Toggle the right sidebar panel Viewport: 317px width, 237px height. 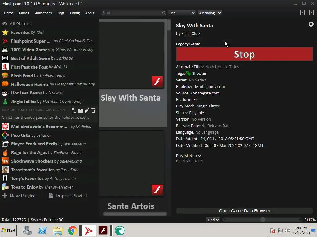click(x=311, y=12)
